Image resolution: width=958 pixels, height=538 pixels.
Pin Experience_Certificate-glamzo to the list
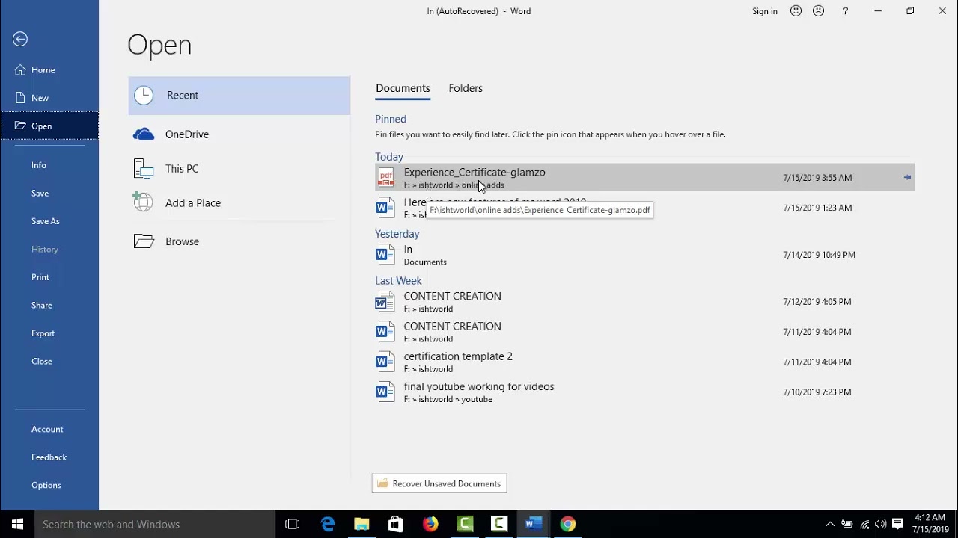[907, 178]
